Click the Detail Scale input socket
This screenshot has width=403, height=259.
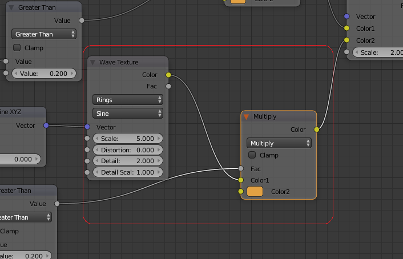click(x=87, y=172)
